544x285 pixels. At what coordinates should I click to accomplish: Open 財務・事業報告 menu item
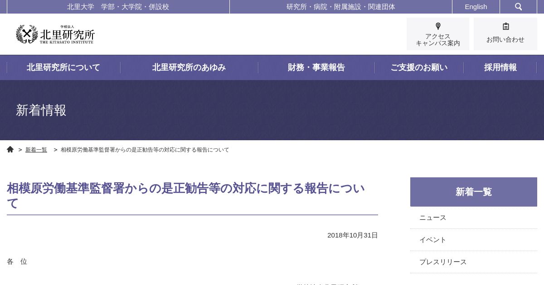[316, 67]
